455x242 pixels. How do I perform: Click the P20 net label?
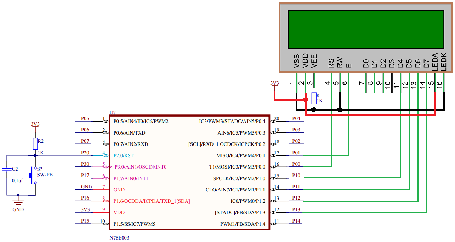pyautogui.click(x=85, y=153)
